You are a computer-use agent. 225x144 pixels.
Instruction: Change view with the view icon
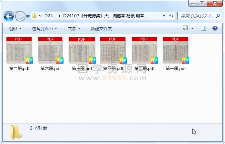pyautogui.click(x=185, y=28)
